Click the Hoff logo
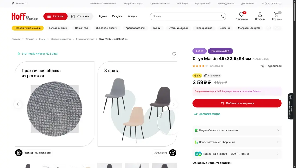This screenshot has height=168, width=296. tap(18, 16)
